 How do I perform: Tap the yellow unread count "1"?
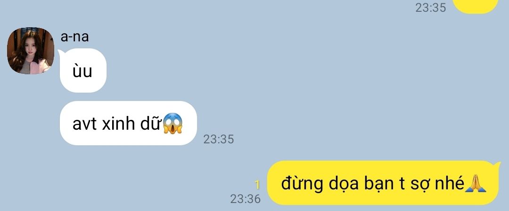coord(257,185)
